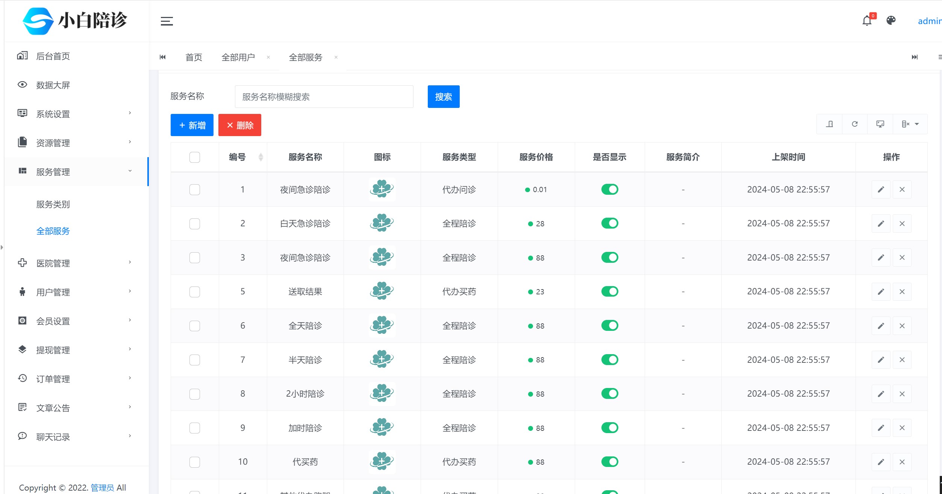Expand the 资源管理 menu
The height and width of the screenshot is (494, 942).
coord(77,142)
